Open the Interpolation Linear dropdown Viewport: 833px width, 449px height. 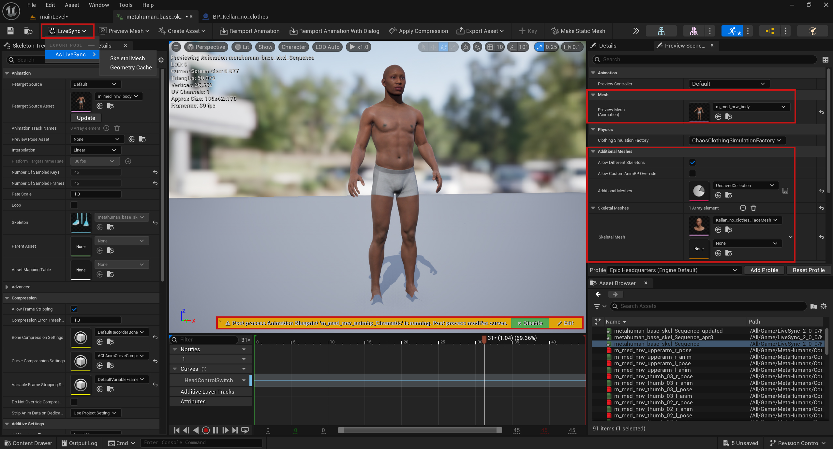tap(96, 150)
